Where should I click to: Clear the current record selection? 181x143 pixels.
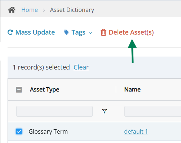pos(81,67)
